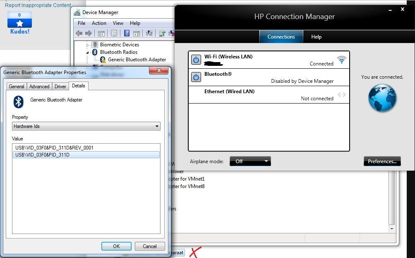The image size is (415, 258).
Task: Select the Generic Bluetooth Adapter tree item
Action: [x=137, y=60]
